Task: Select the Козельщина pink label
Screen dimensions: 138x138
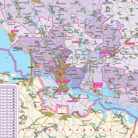Action: coord(130,44)
